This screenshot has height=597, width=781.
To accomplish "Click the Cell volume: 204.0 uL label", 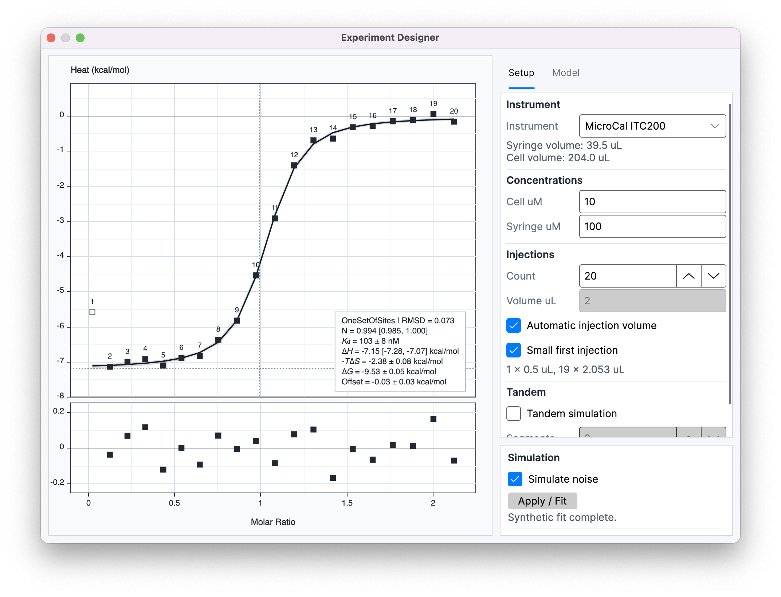I will pos(558,158).
